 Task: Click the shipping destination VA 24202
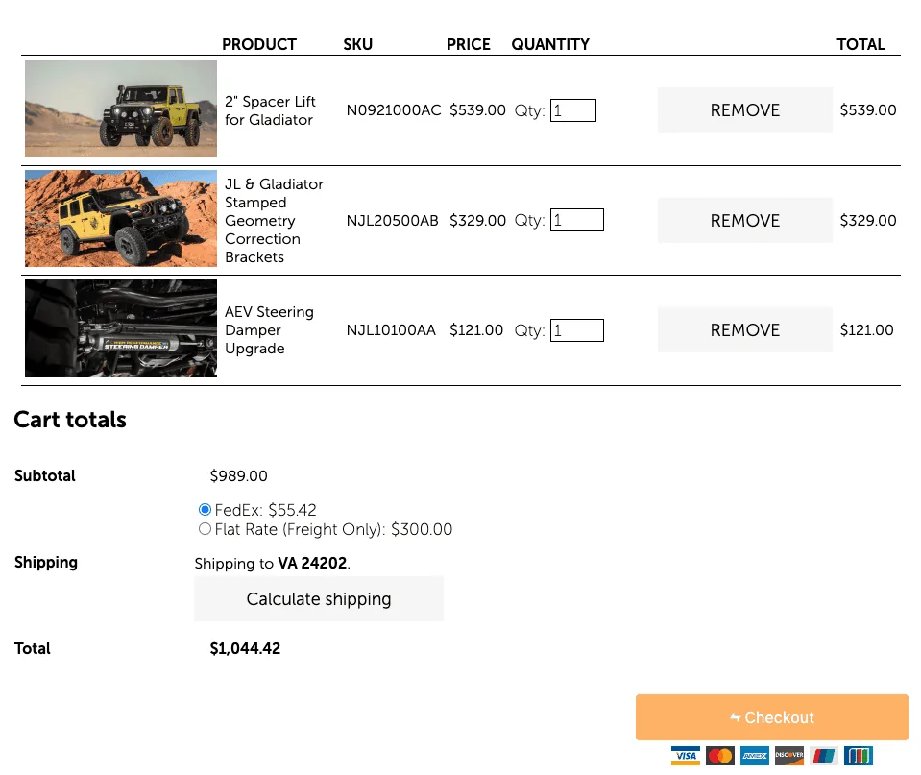[312, 563]
